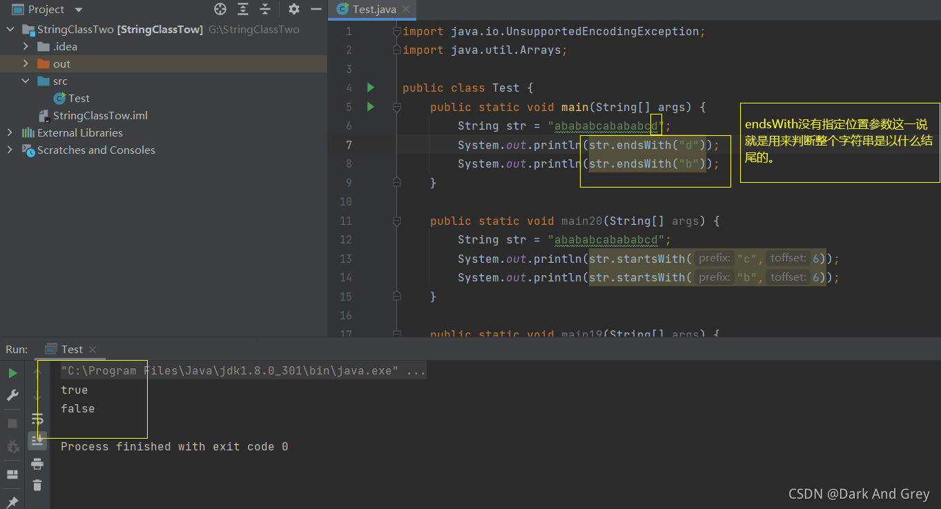Click the Stop process square icon
This screenshot has height=509, width=941.
tap(12, 423)
